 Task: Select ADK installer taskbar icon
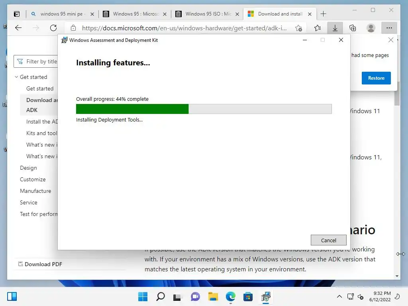pyautogui.click(x=266, y=296)
